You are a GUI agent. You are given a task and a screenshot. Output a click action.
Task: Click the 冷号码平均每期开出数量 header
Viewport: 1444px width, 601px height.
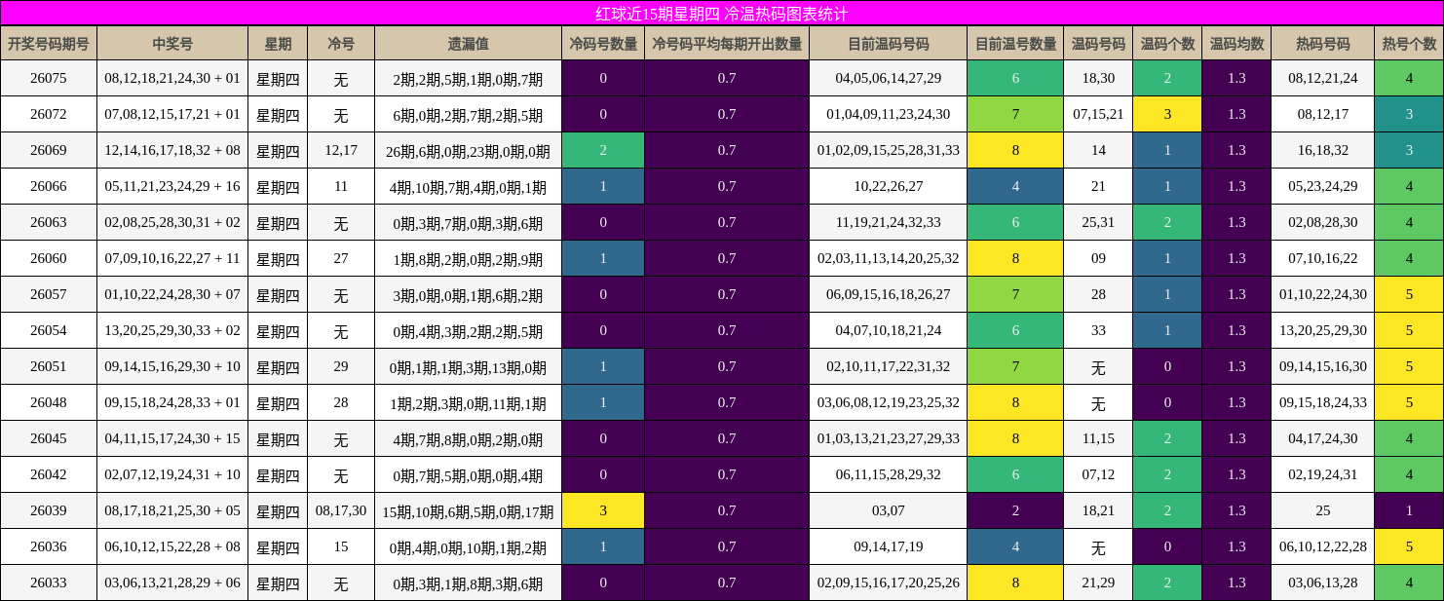point(727,44)
